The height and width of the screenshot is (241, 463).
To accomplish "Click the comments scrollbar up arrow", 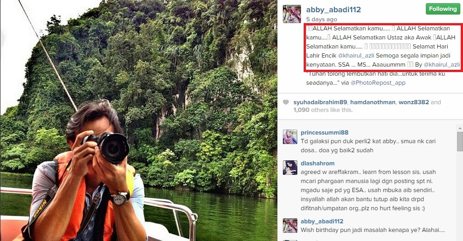I will point(460,128).
